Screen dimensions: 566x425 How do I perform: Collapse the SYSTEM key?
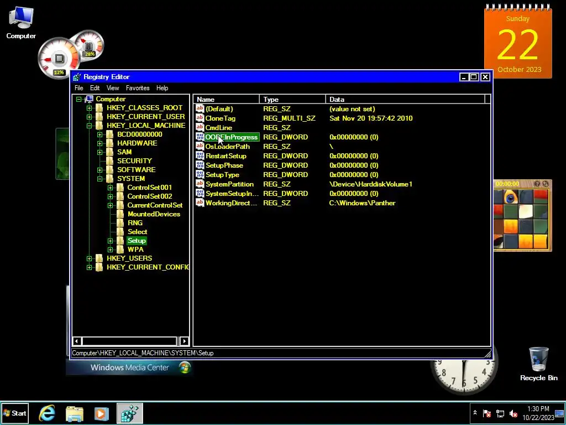[x=99, y=179]
